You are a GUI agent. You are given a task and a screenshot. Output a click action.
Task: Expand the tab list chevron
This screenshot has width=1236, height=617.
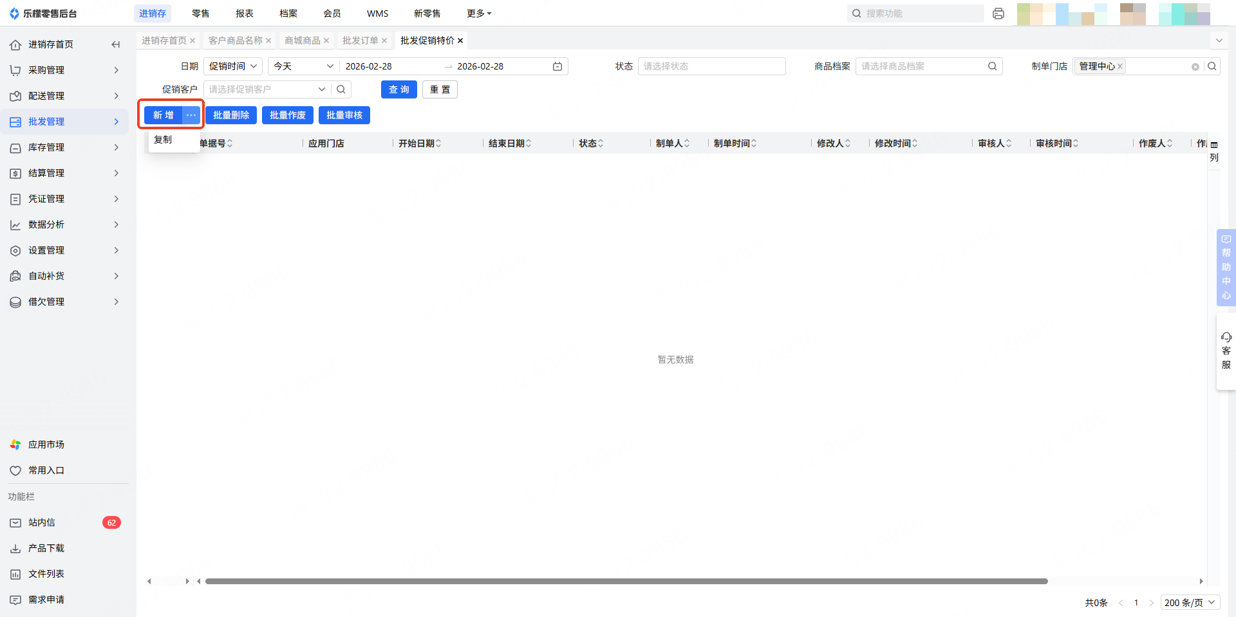pyautogui.click(x=1219, y=41)
